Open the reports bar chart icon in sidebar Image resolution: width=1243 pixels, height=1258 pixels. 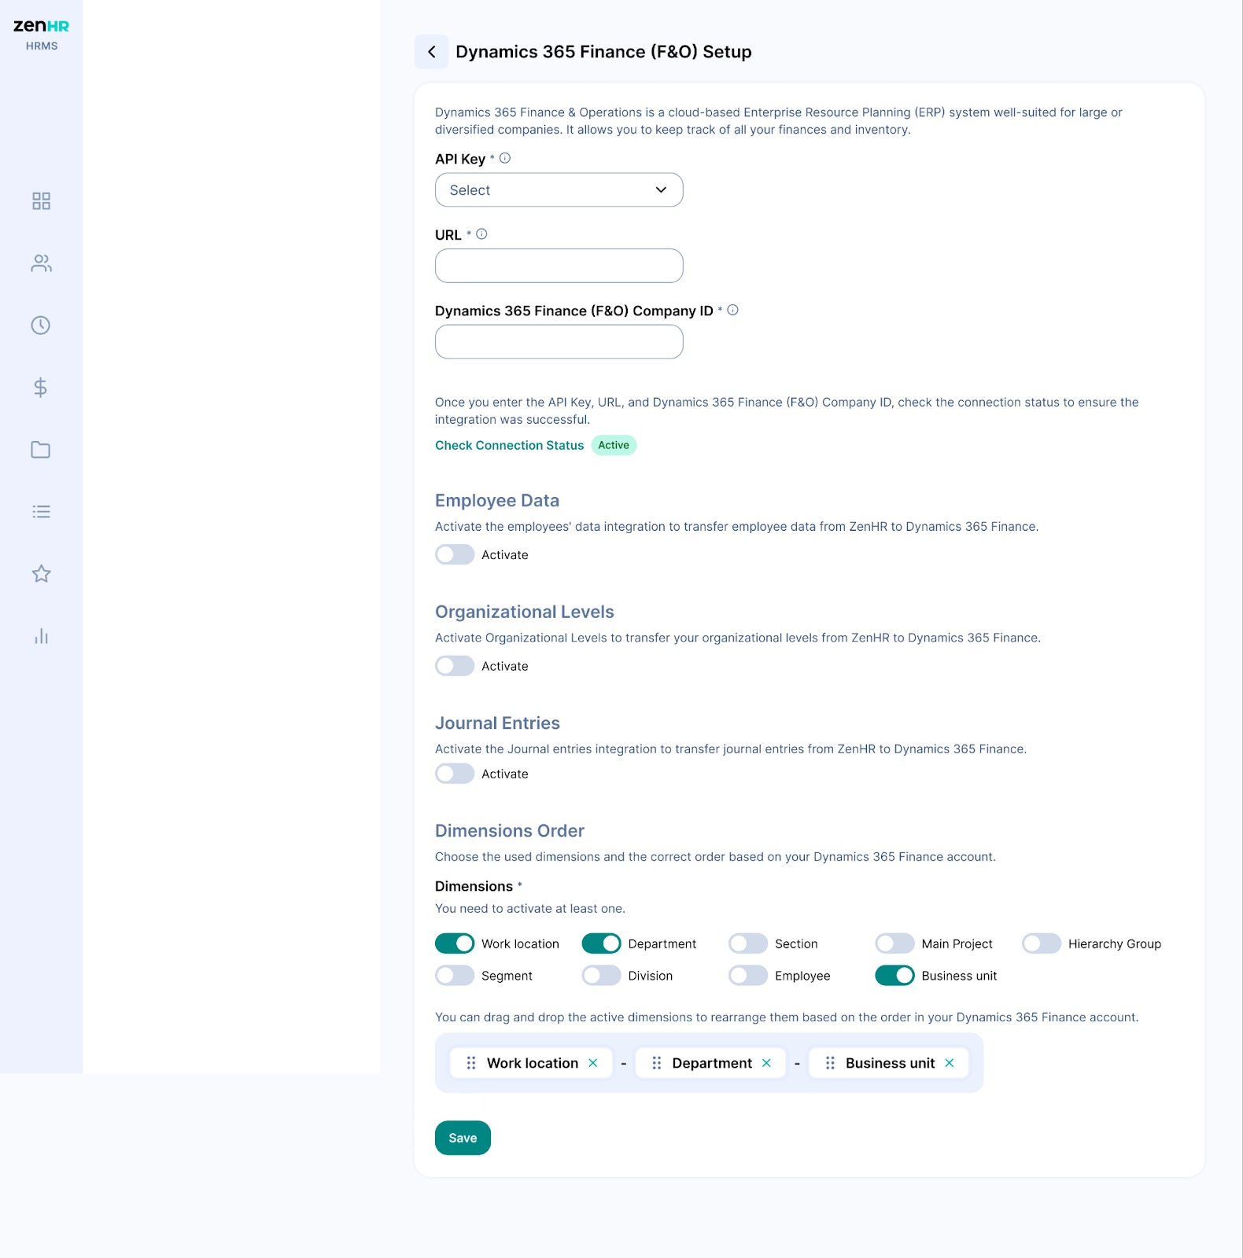click(x=41, y=636)
